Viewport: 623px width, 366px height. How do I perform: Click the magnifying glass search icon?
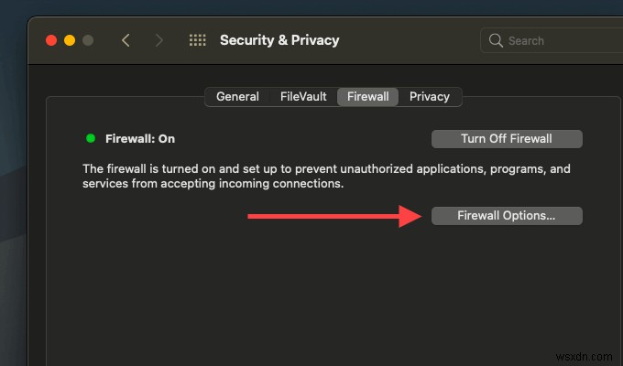point(496,40)
